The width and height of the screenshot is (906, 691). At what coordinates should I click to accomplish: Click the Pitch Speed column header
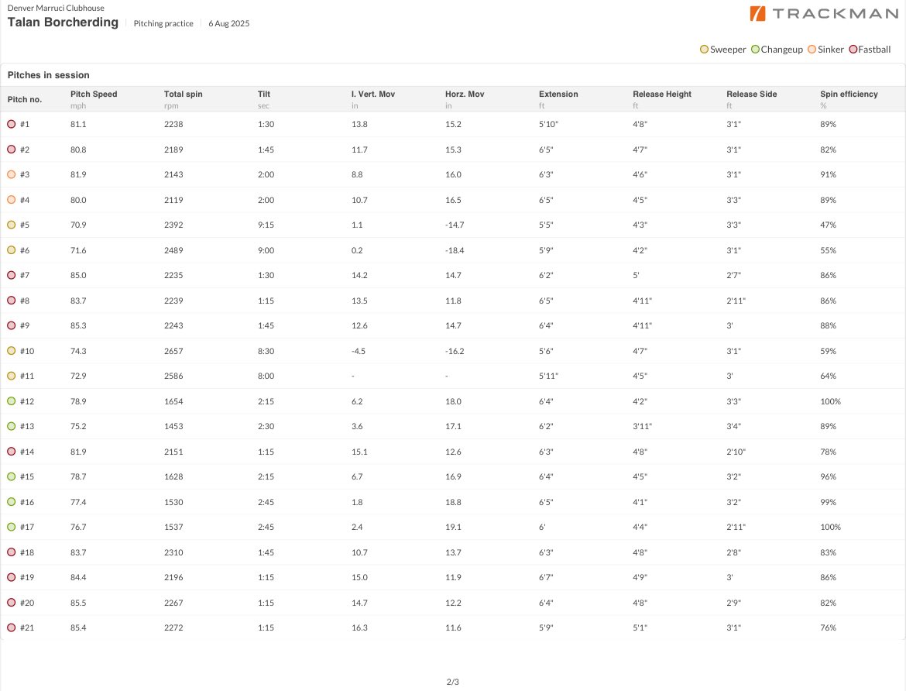tap(94, 94)
